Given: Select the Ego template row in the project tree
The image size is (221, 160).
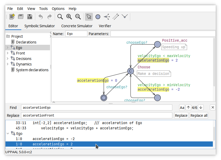Looking at the screenshot, I should point(28,48).
